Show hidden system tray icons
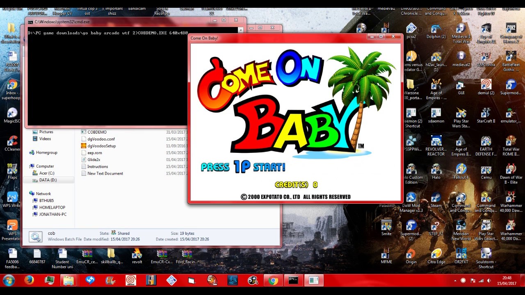This screenshot has height=295, width=525. coord(455,281)
